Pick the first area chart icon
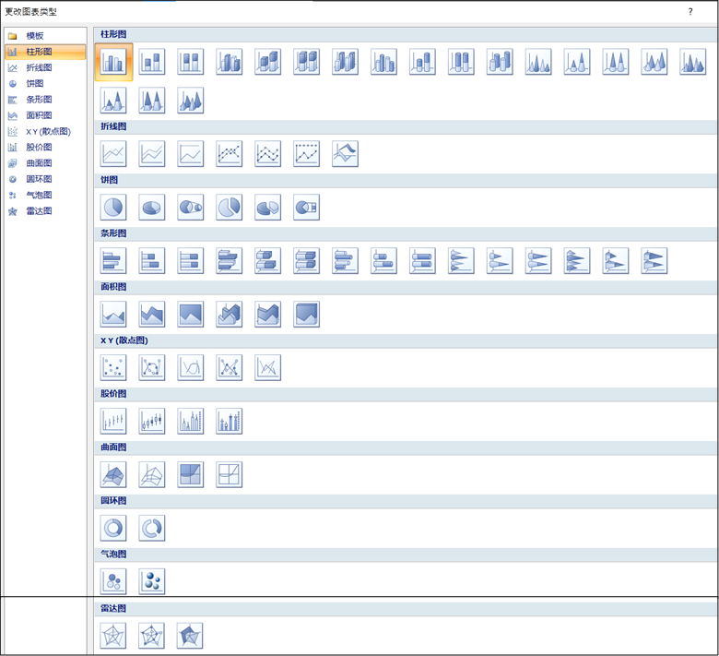719x656 pixels. [x=113, y=314]
